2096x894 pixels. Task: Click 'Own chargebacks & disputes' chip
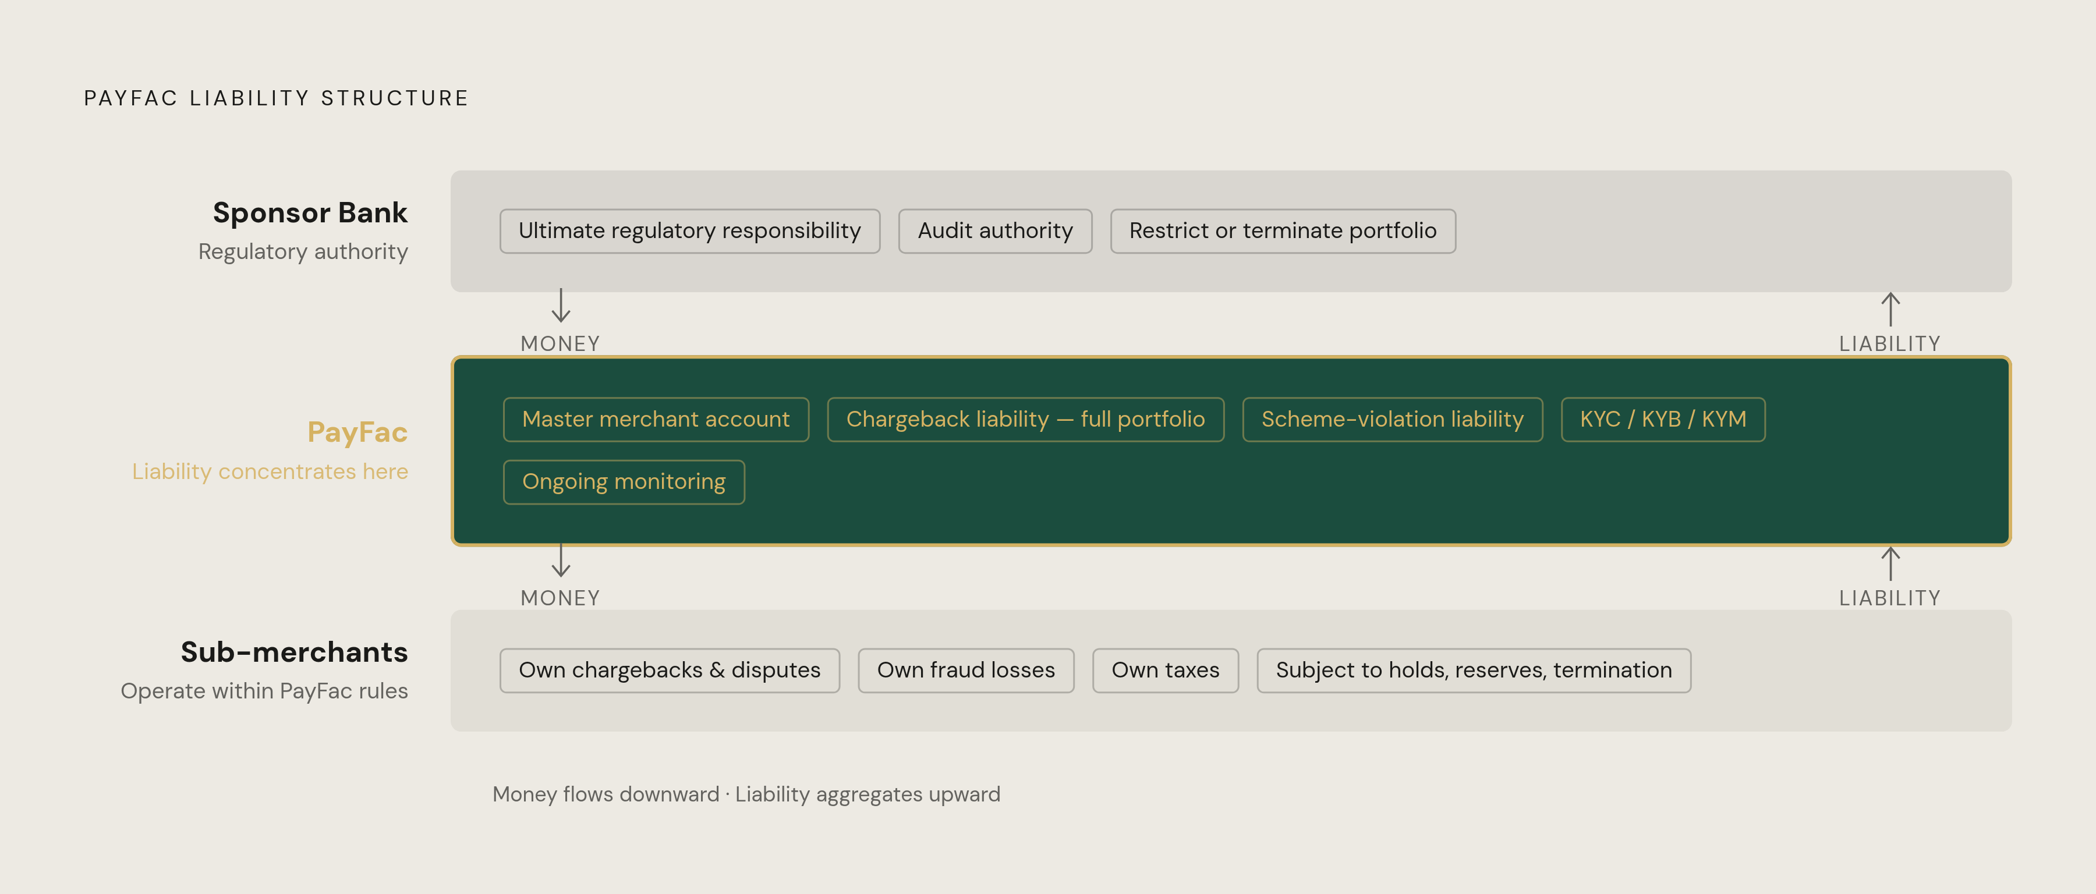tap(670, 670)
